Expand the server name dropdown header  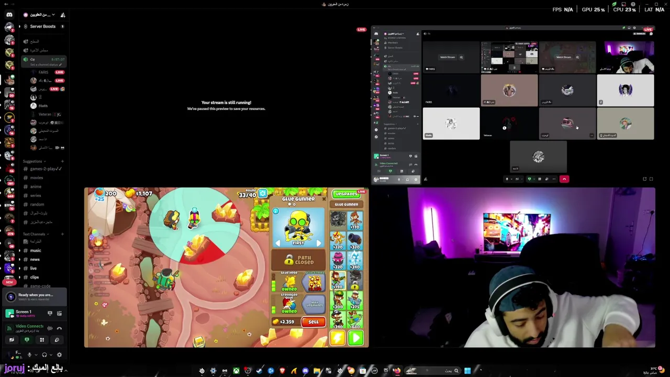[39, 15]
